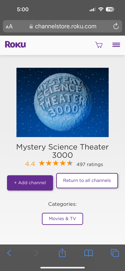This screenshot has height=271, width=125.
Task: Click the 497 ratings text
Action: [90, 164]
